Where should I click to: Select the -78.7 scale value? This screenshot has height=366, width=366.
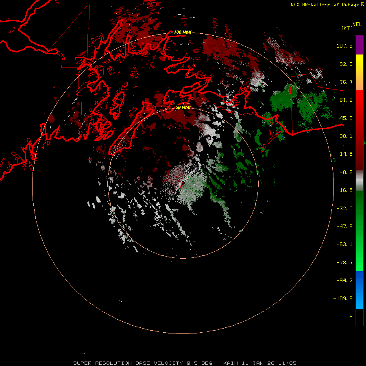(x=344, y=263)
